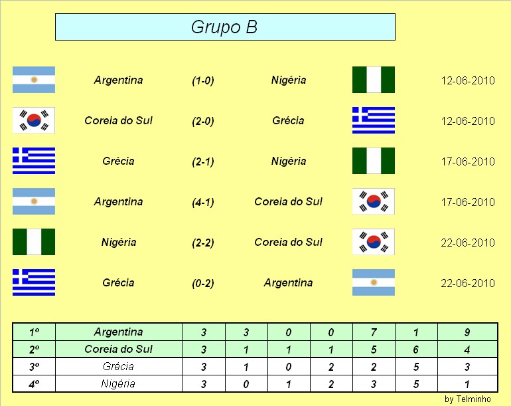Click the South Korea flag in the (2-2) row

click(374, 242)
